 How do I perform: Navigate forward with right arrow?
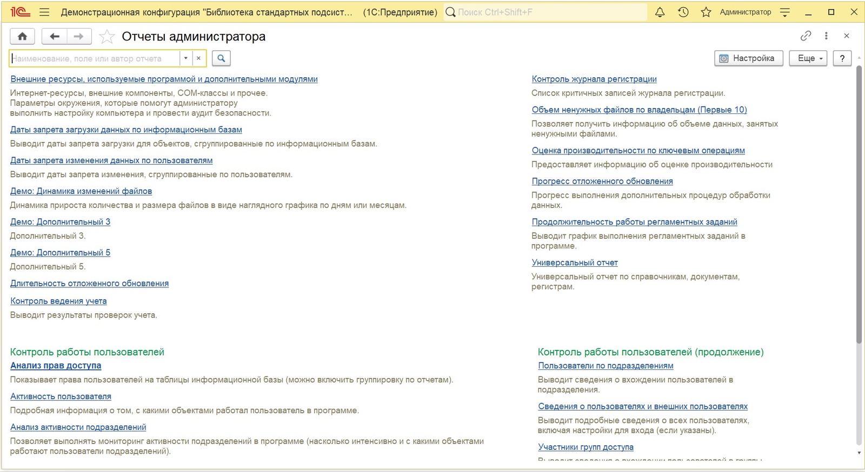[x=79, y=36]
